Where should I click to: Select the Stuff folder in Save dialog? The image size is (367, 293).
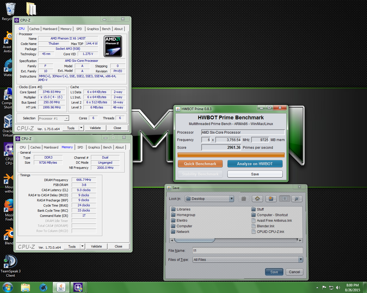[258, 209]
